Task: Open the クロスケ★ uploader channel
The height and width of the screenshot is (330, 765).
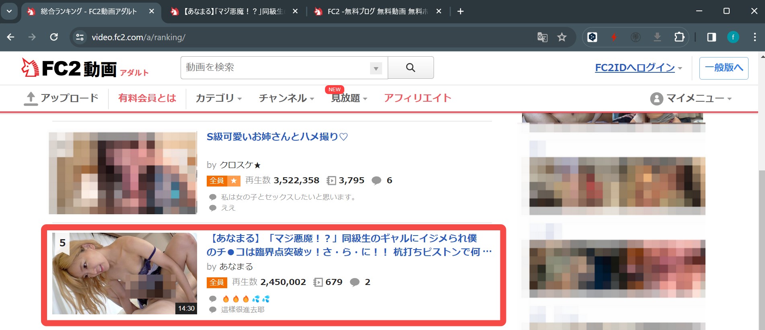Action: 240,165
